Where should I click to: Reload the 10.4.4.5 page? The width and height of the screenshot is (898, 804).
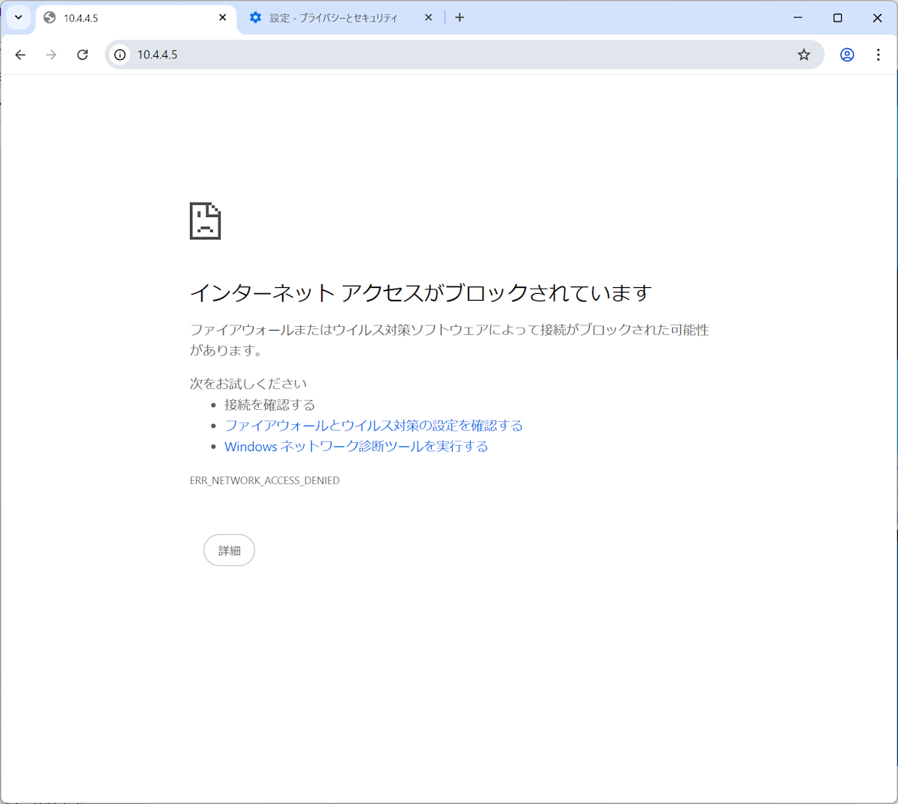[82, 55]
